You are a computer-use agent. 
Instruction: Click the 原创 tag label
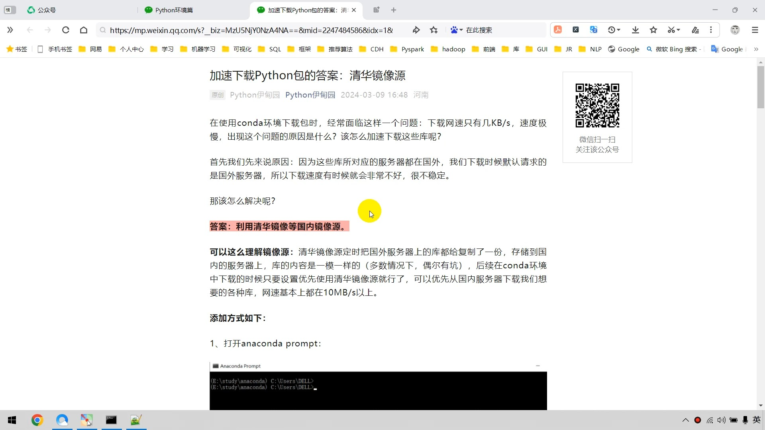[218, 95]
